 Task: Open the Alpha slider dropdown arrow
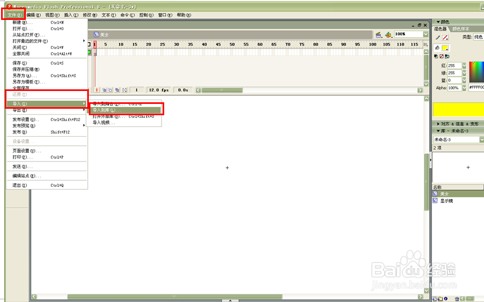[x=464, y=88]
